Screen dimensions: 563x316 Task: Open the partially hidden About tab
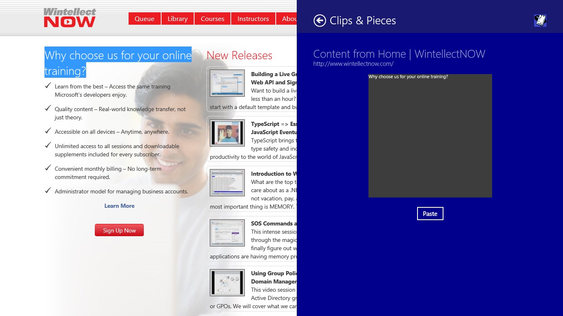point(287,19)
